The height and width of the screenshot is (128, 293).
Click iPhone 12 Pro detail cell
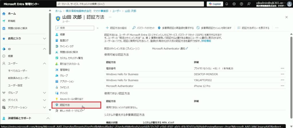tap(202, 86)
